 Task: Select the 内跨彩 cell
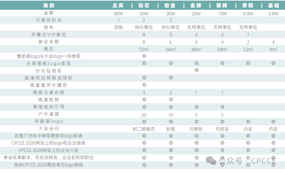[x=196, y=129]
